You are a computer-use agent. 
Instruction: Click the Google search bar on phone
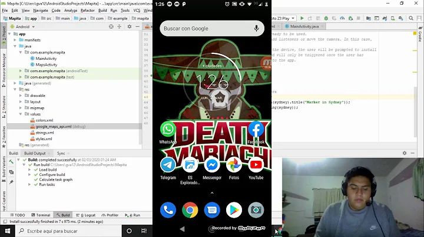tap(212, 28)
